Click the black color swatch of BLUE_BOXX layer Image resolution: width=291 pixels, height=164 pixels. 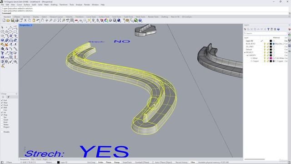point(271,44)
